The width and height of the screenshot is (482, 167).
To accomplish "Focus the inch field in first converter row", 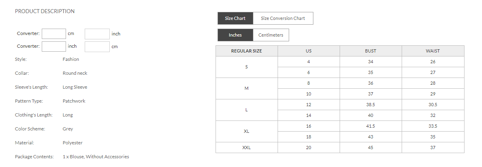I will click(97, 34).
